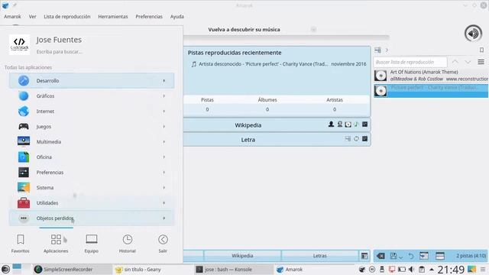Screen dimensions: 489x275
Task: Click the playlist layout icon
Action: pyautogui.click(x=440, y=256)
